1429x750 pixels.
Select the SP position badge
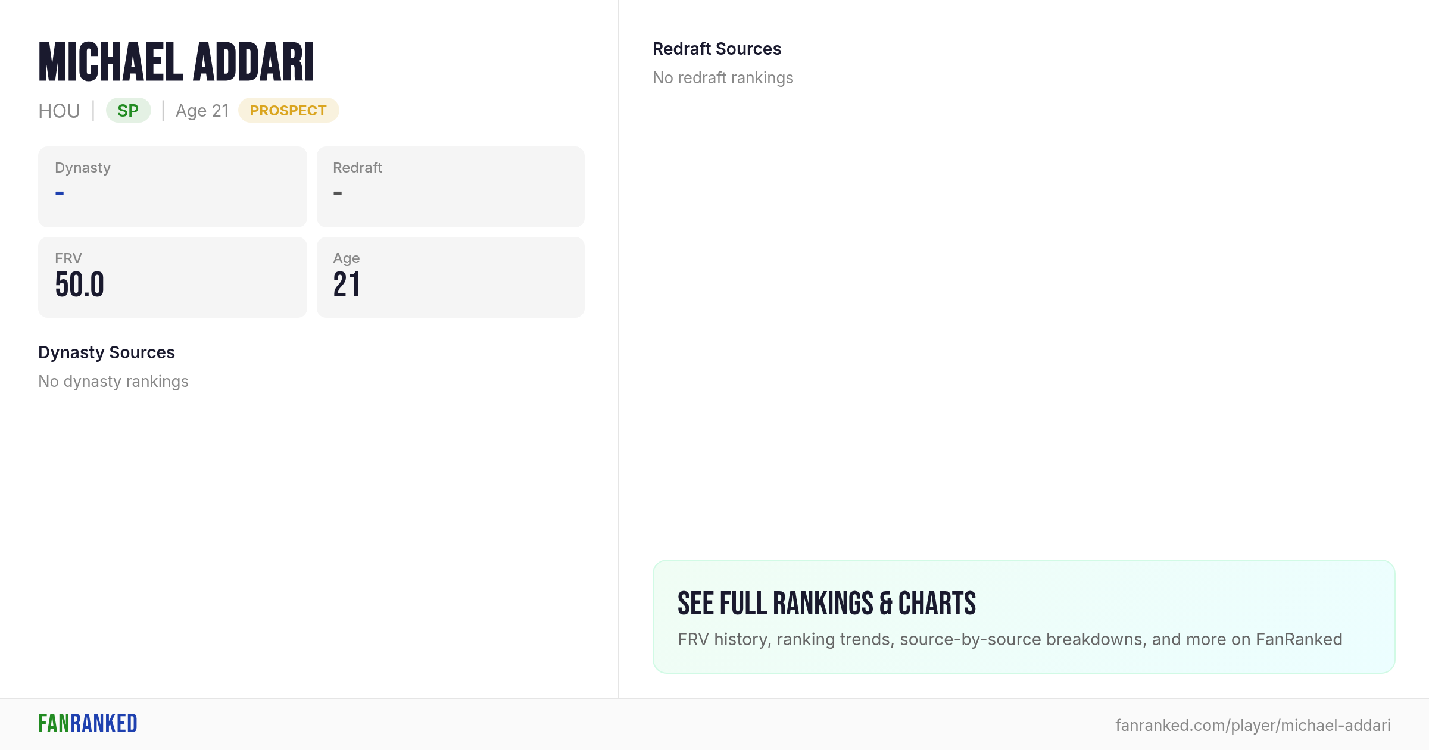coord(128,111)
